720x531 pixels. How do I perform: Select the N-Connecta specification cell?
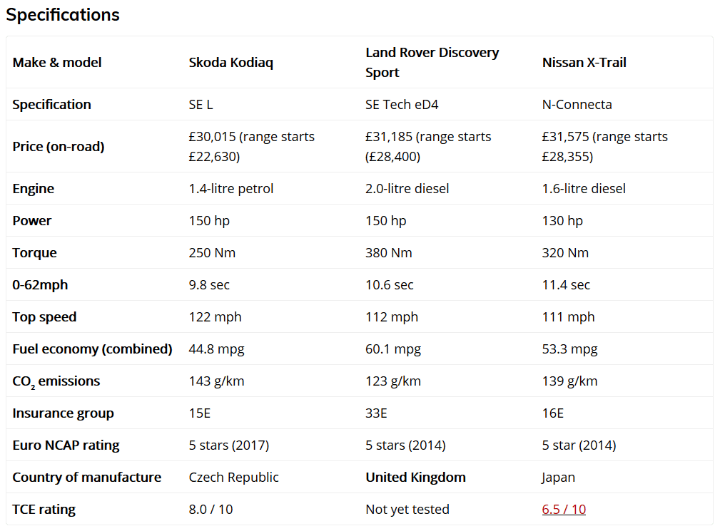coord(577,105)
